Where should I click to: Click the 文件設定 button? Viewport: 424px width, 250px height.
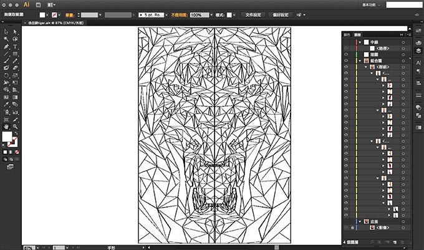click(x=253, y=15)
